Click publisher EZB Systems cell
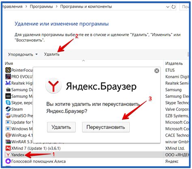 pos(177,116)
